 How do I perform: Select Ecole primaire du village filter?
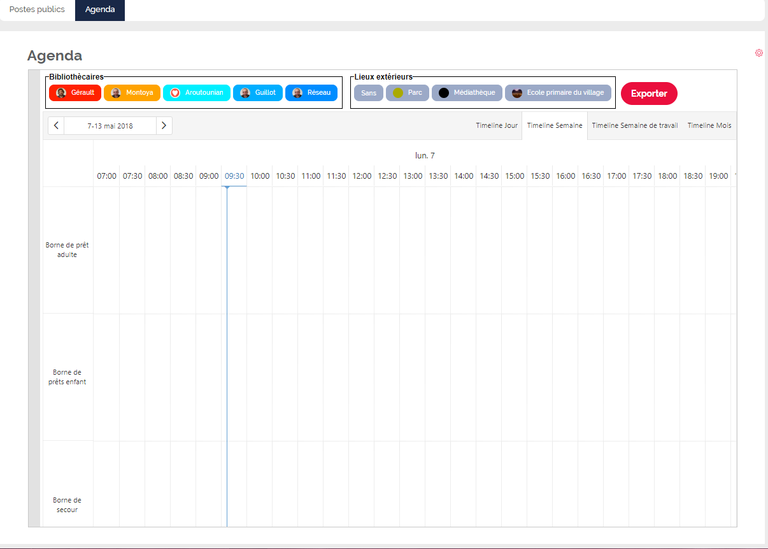point(558,93)
